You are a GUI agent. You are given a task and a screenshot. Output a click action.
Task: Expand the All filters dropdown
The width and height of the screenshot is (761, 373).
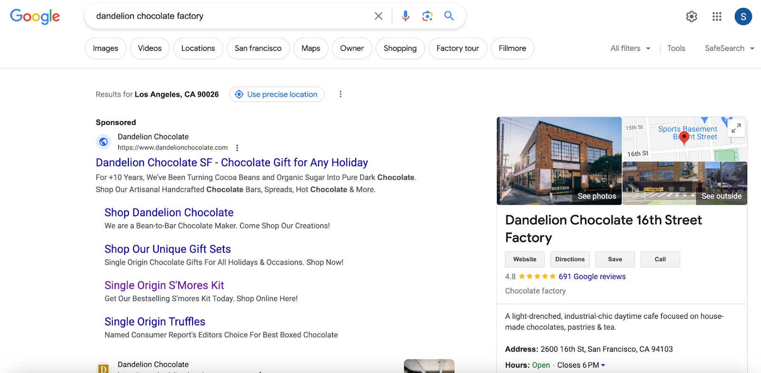click(x=630, y=48)
